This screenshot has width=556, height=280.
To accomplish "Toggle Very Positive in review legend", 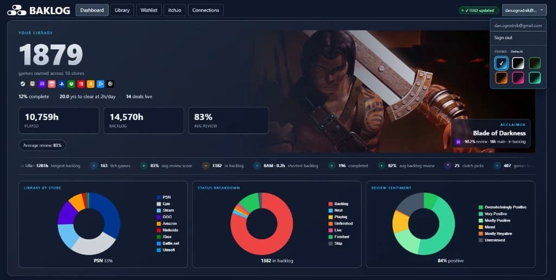I will tap(493, 214).
